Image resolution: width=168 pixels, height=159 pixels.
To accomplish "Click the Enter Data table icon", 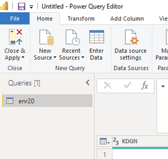I will pyautogui.click(x=97, y=37).
